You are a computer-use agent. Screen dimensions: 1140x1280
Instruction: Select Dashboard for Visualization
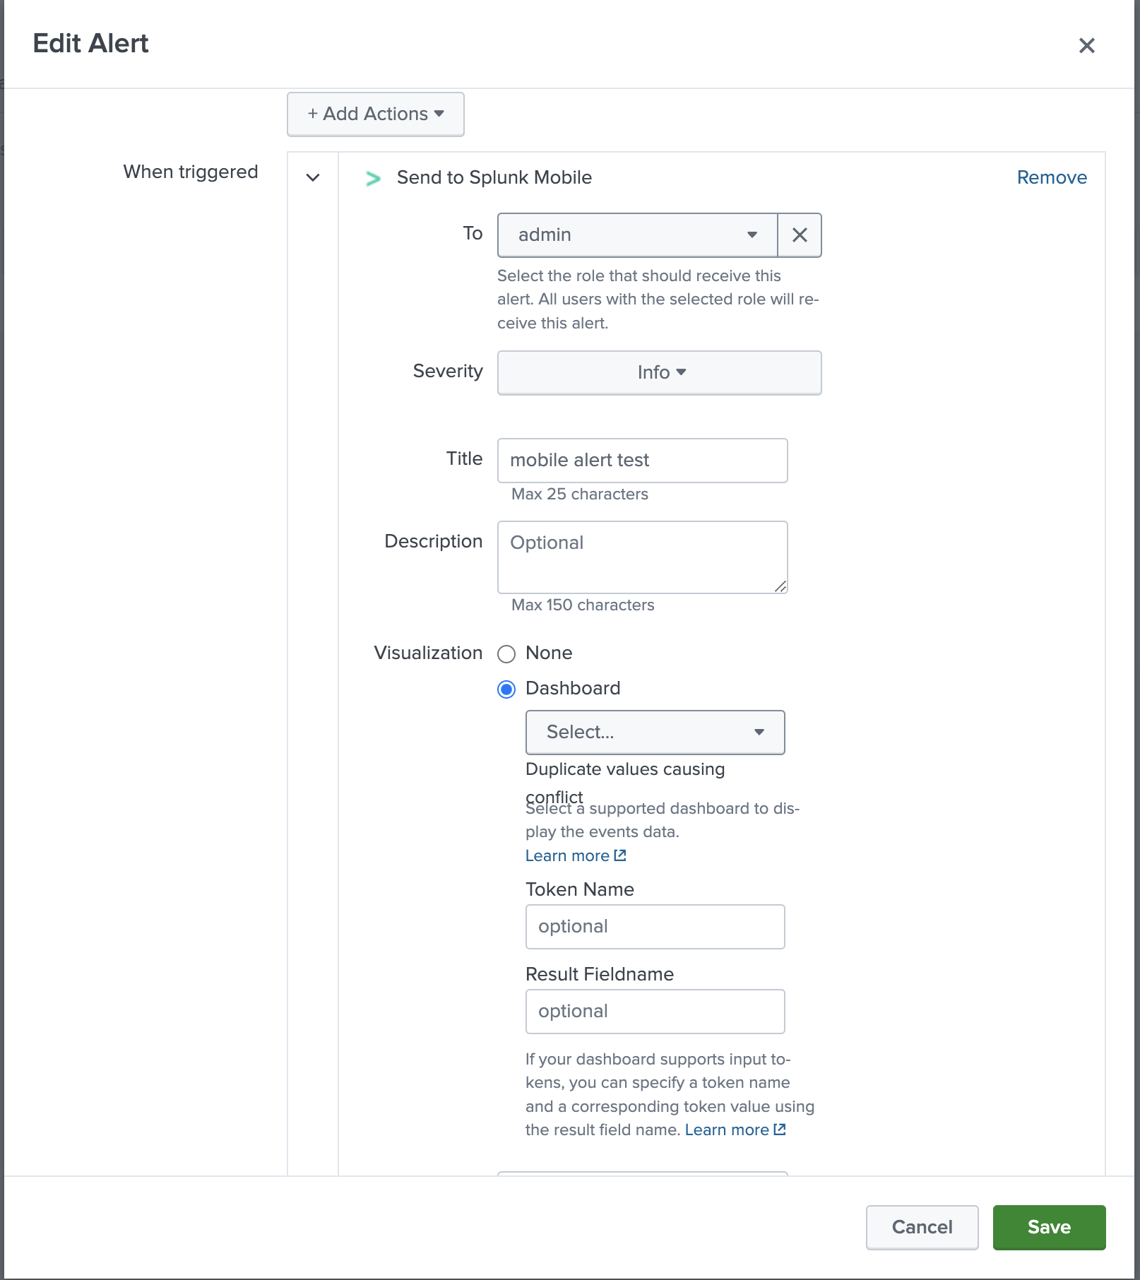506,689
